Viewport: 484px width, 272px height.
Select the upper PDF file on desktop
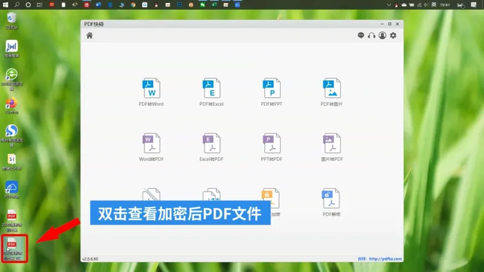pyautogui.click(x=11, y=220)
